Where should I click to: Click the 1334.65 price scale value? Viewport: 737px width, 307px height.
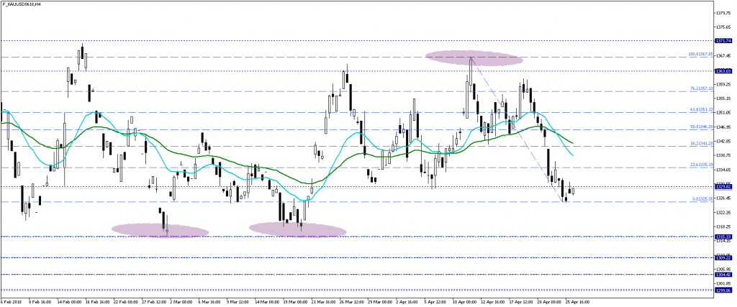click(724, 170)
